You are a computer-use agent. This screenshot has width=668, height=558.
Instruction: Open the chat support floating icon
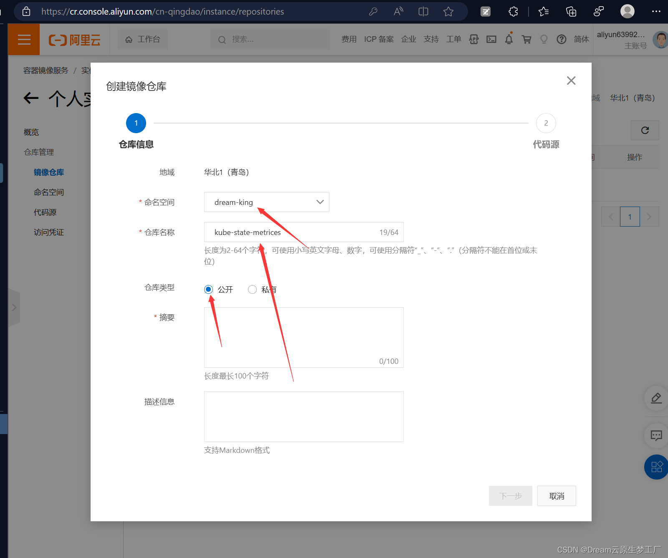(x=656, y=436)
